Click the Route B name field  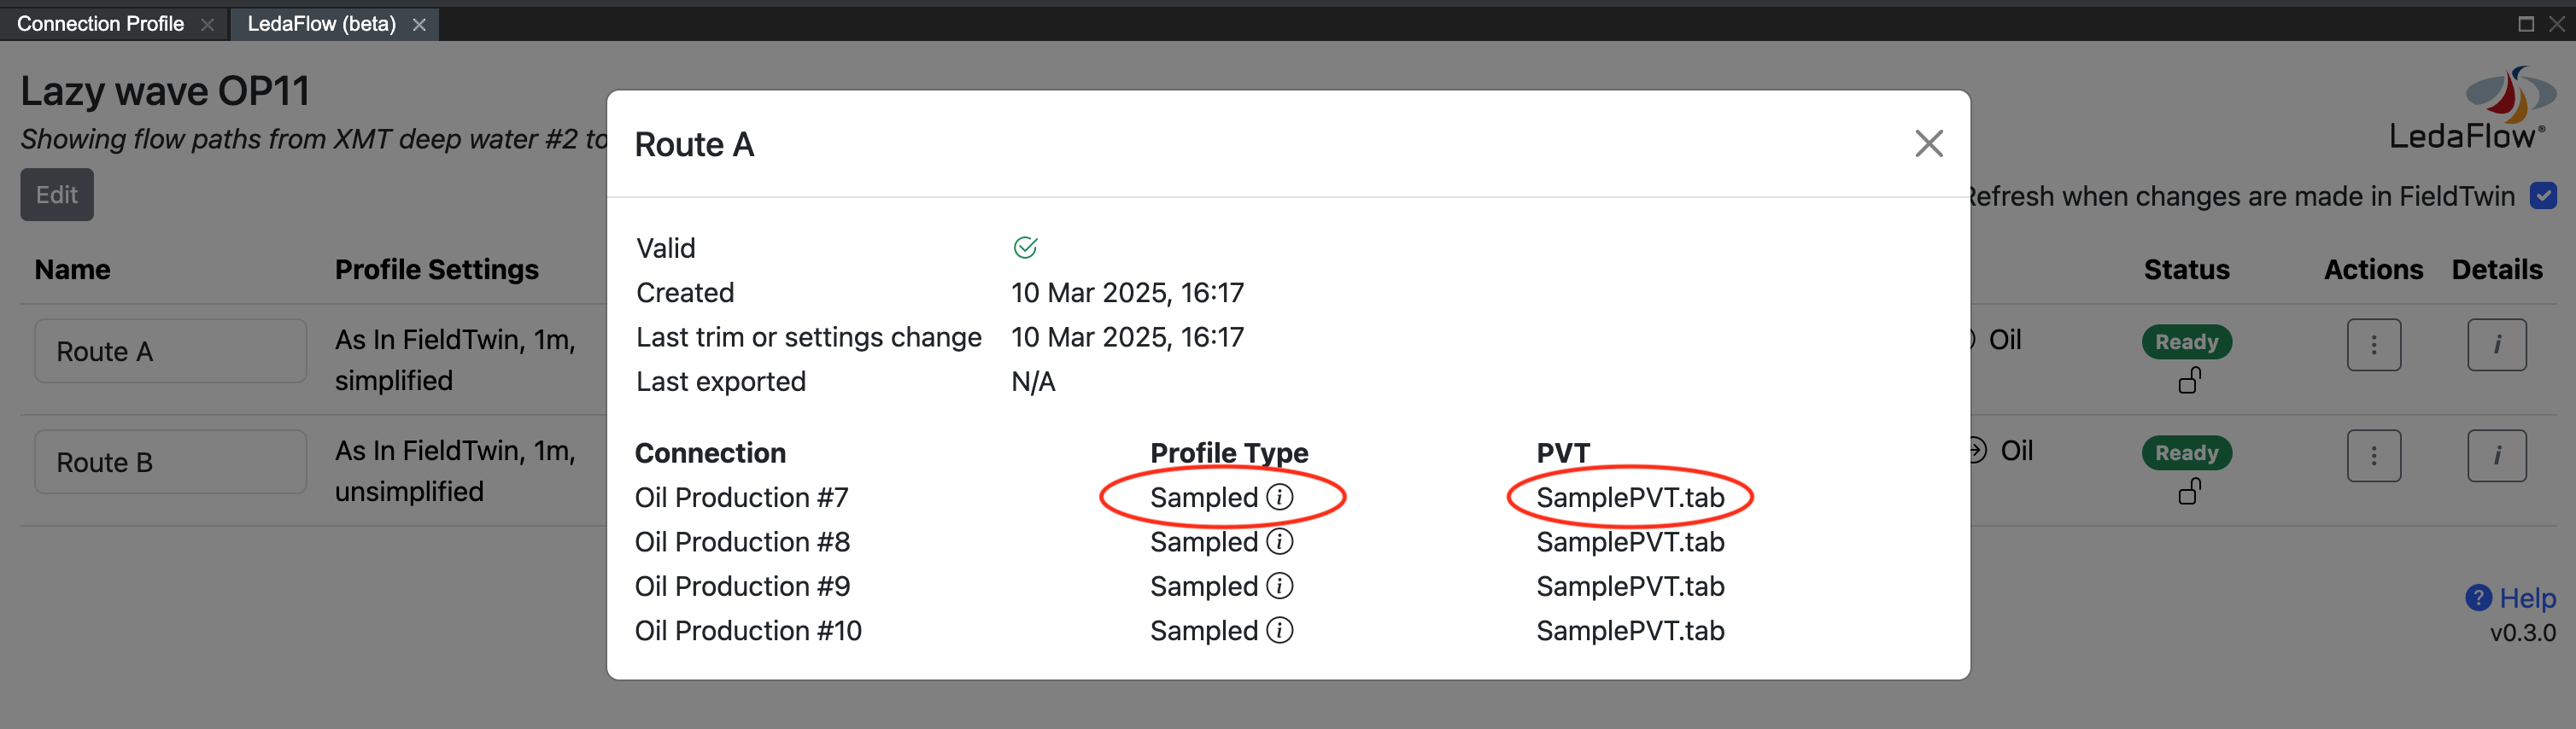coord(170,462)
